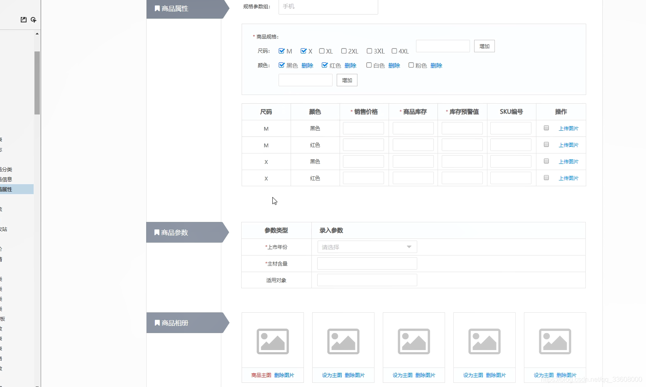This screenshot has height=387, width=646.
Task: Click 删除图片 under the fourth album image
Action: click(x=496, y=375)
